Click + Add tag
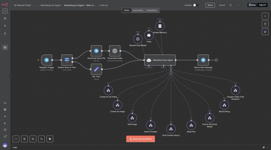 click(103, 5)
